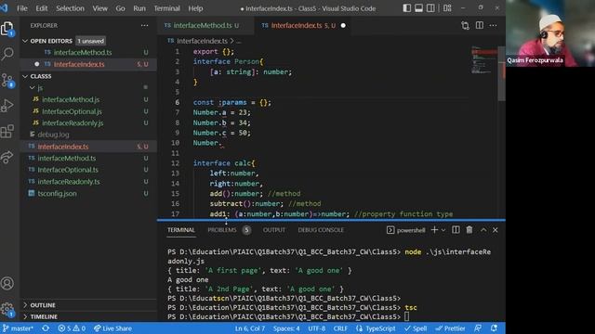
Task: Expand the OUTLINE section
Action: pos(88,305)
